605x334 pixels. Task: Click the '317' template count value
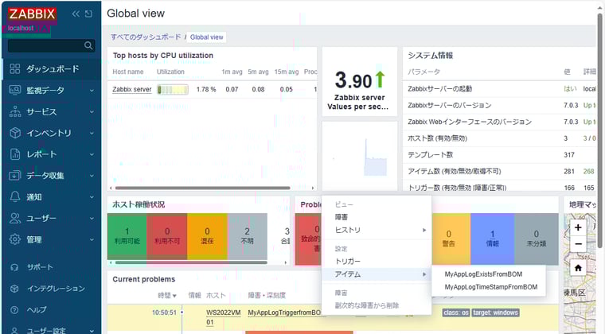[569, 155]
